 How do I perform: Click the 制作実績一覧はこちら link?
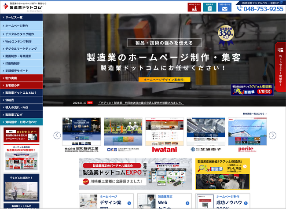coord(254,114)
